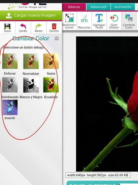Choose the Agregar Texto tool
This screenshot has height=185, width=138.
pos(99,21)
